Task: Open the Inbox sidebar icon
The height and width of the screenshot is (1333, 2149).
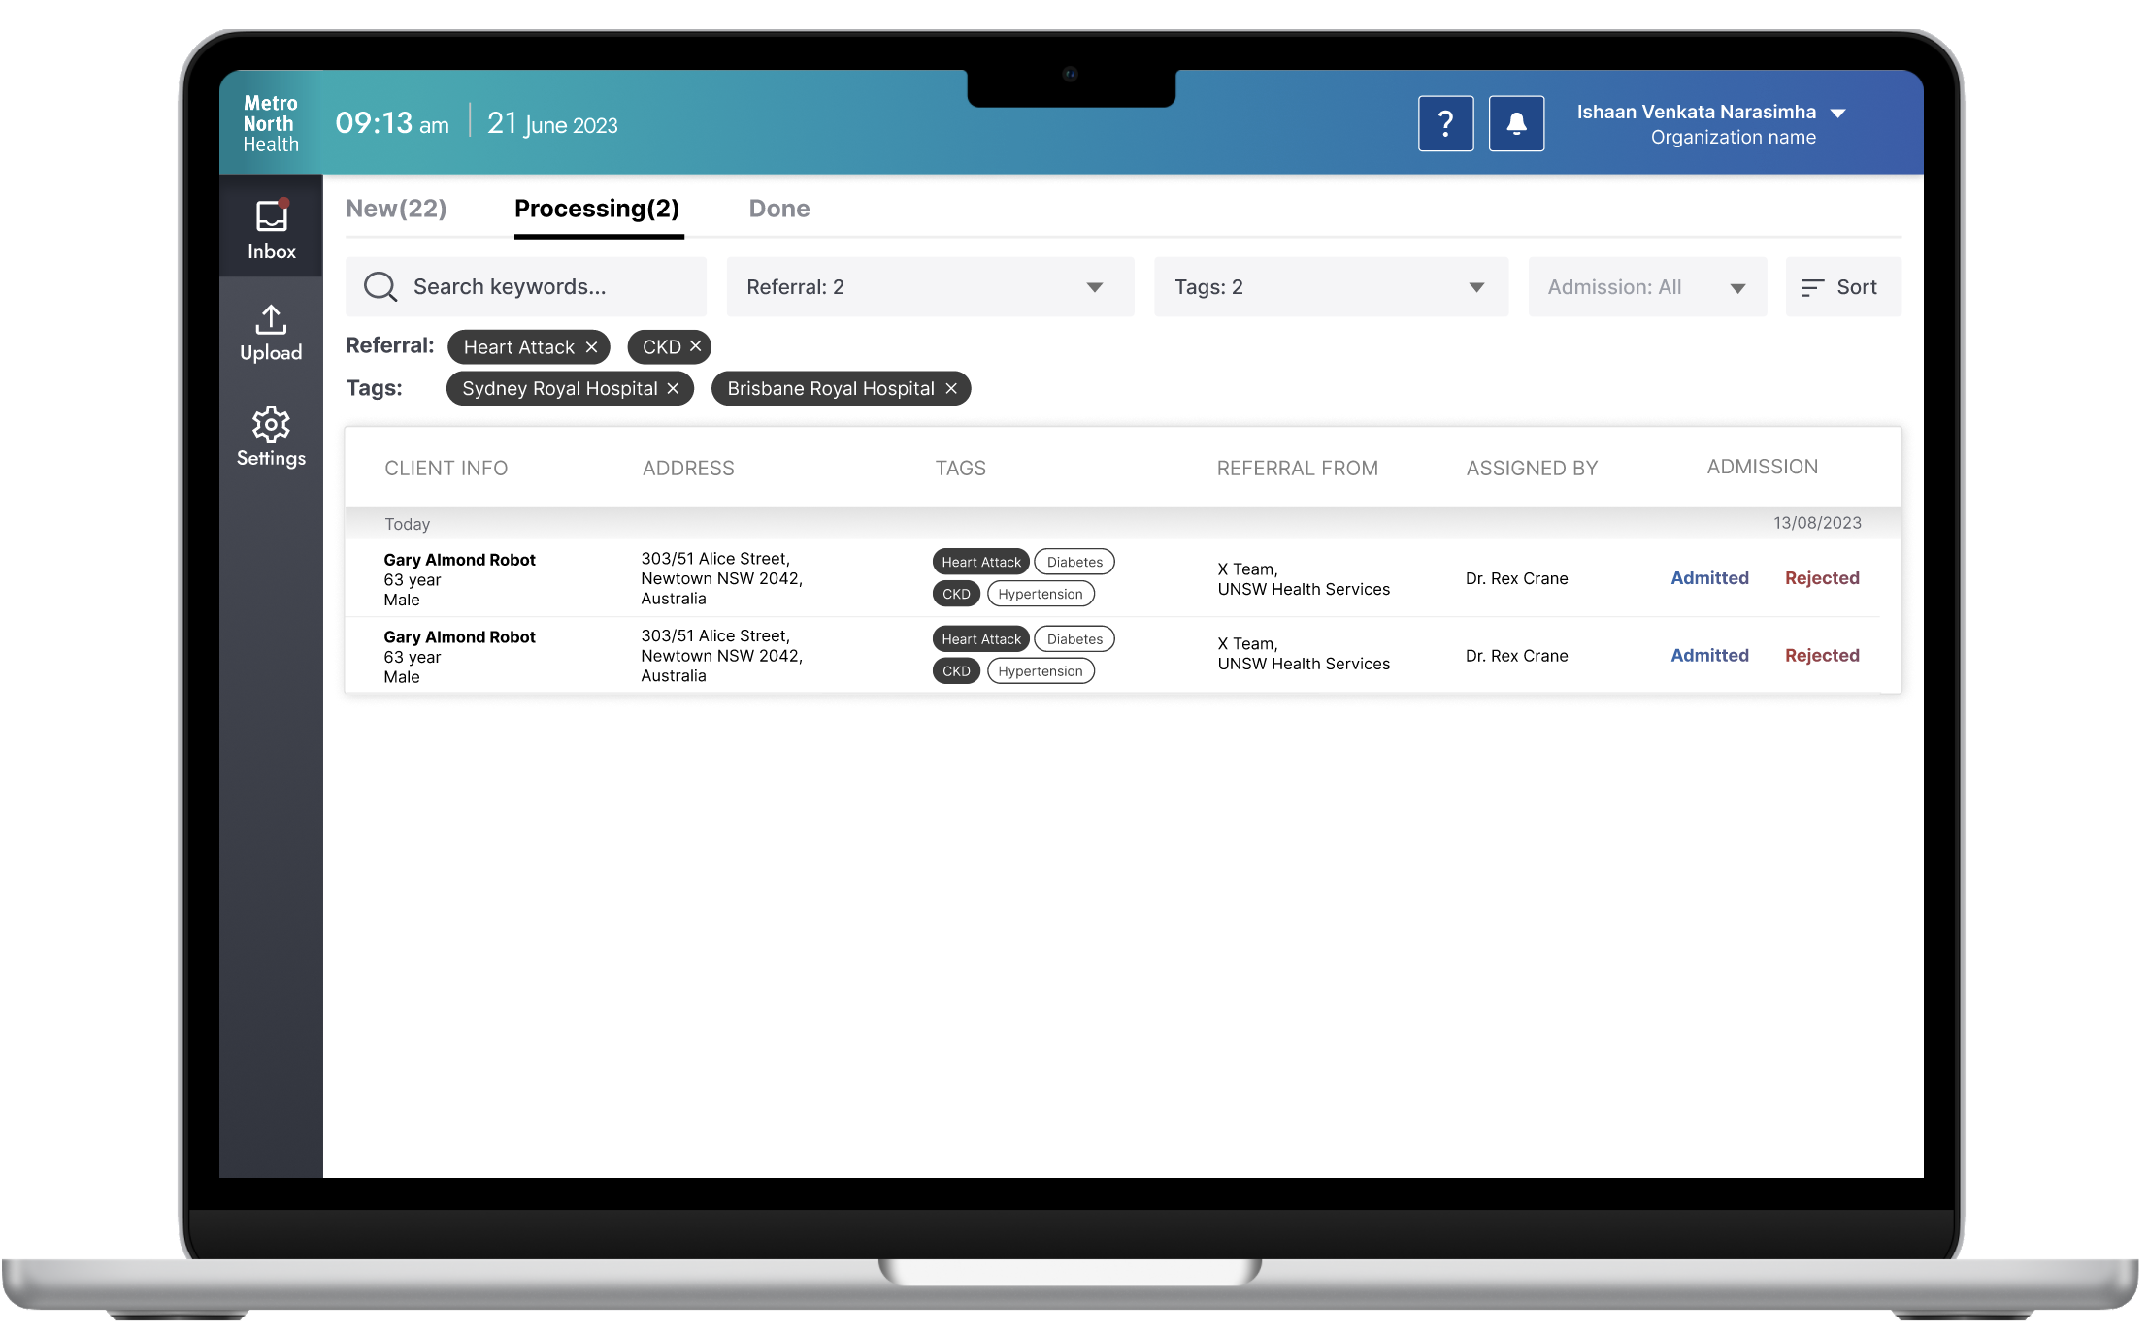Action: pos(271,229)
